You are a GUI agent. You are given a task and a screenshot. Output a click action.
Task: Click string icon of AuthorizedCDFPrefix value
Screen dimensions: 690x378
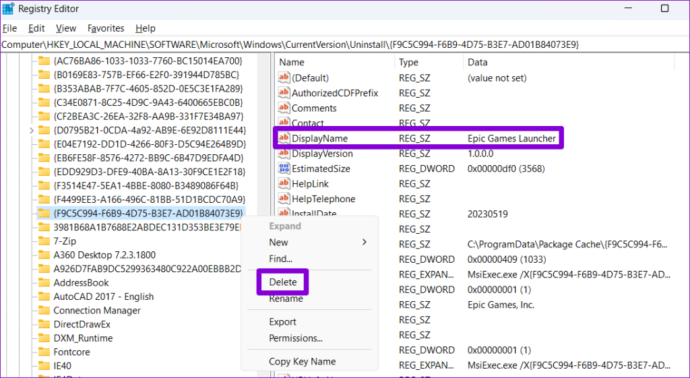(x=284, y=93)
